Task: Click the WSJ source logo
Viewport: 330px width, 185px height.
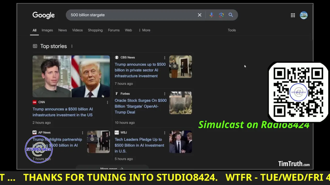Action: click(x=117, y=132)
